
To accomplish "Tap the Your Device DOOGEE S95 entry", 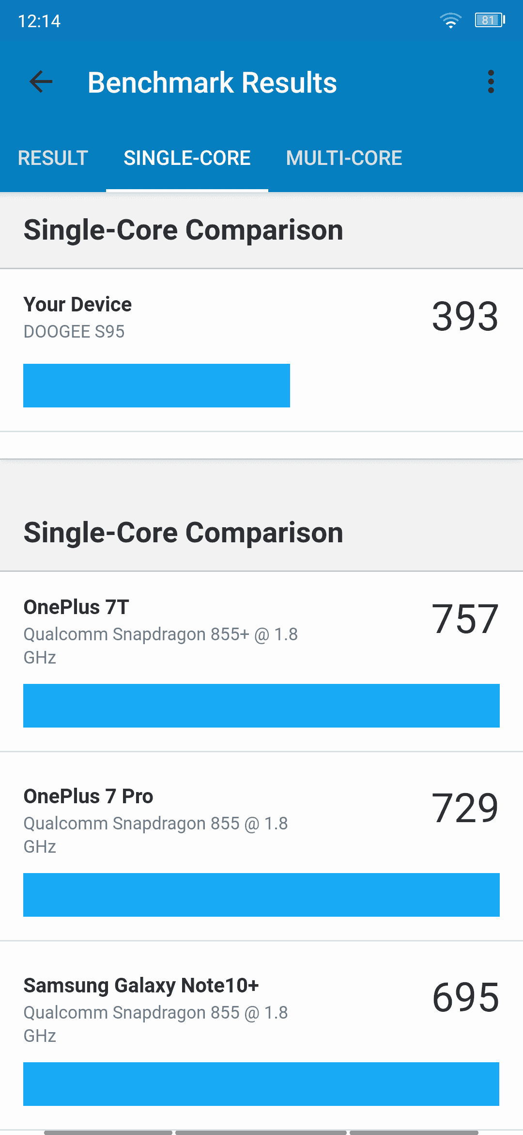I will click(261, 350).
